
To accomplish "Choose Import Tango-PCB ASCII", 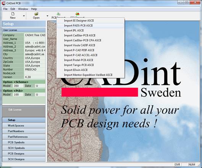I will click(x=90, y=65).
